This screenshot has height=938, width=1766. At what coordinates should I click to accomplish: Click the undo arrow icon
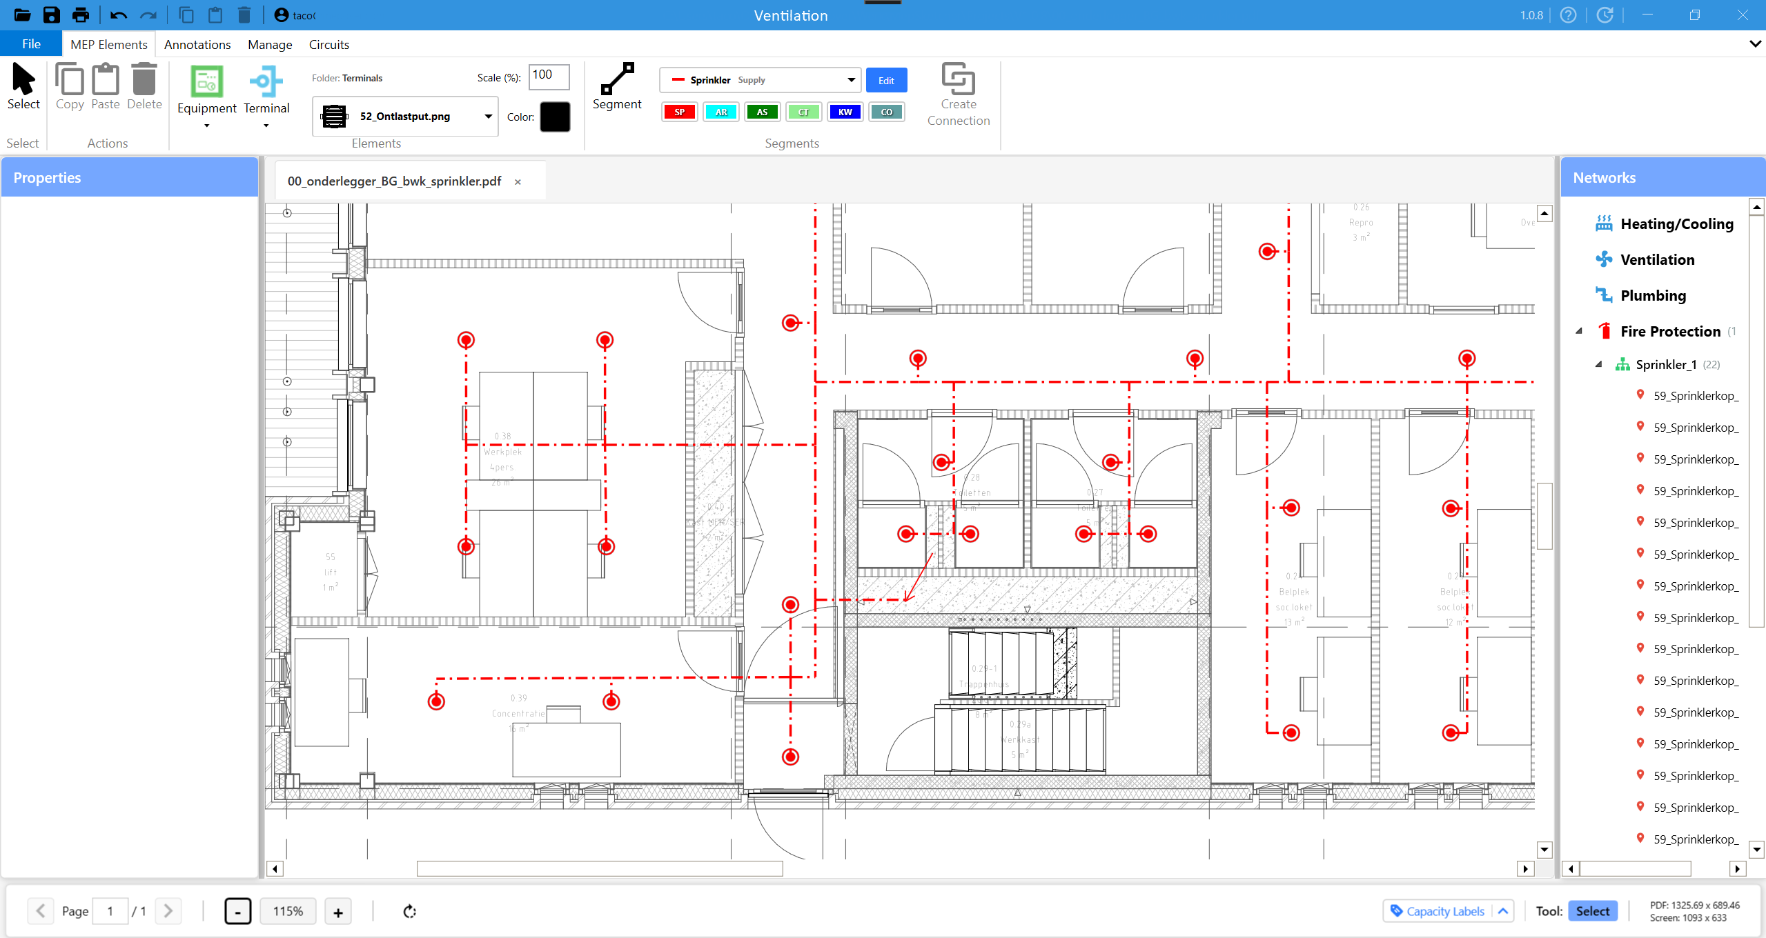point(119,15)
